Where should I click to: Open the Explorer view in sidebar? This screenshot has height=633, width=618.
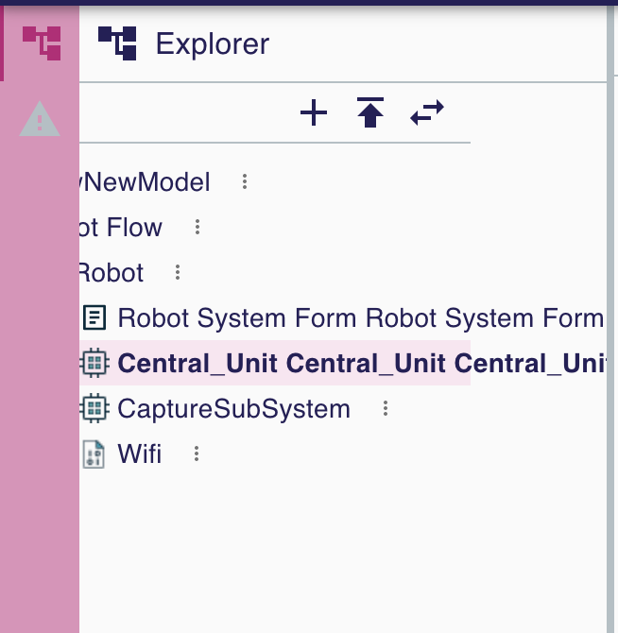[42, 43]
